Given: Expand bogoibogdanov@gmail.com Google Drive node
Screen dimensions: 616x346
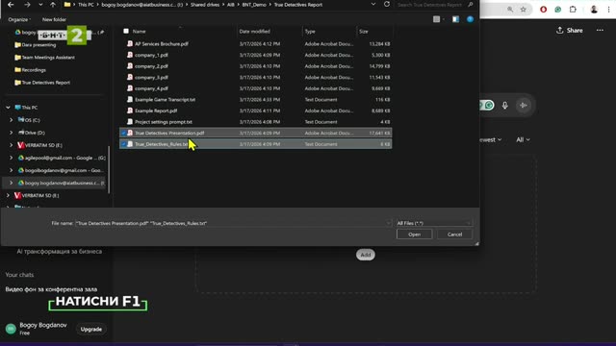Looking at the screenshot, I should 11,170.
